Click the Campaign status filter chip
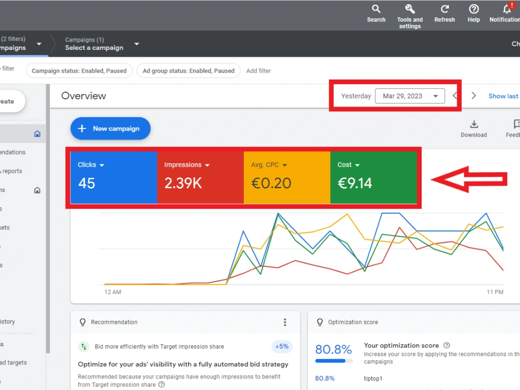Viewport: 520px width, 390px height. pos(79,71)
